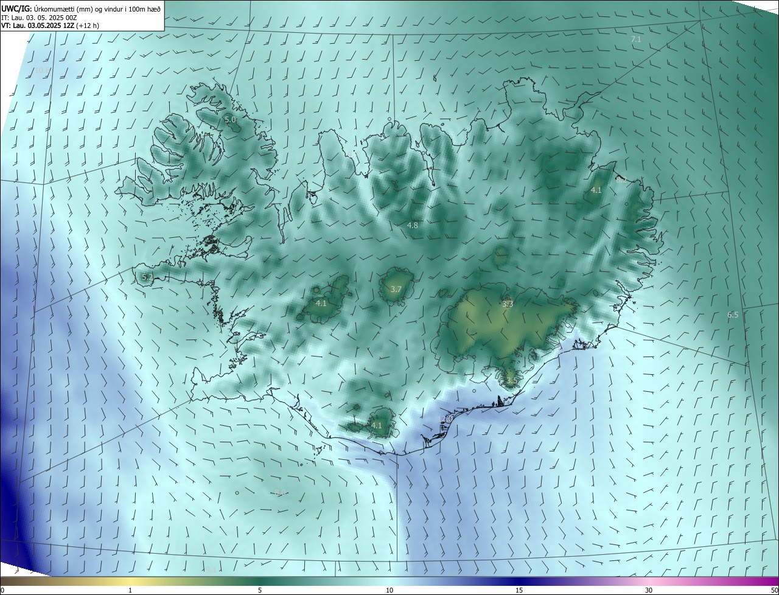Click the 30 label on the colorbar
Screen dimensions: 779x595
[649, 590]
